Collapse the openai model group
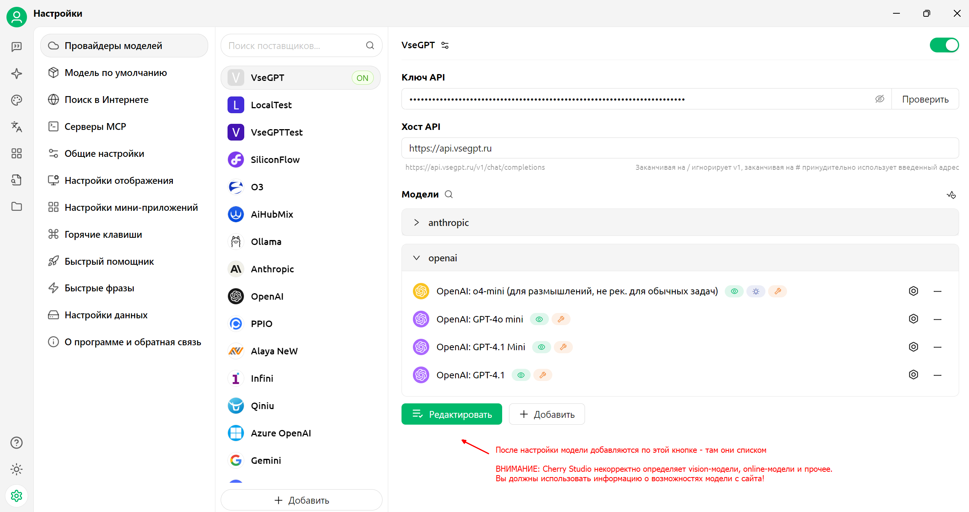This screenshot has width=969, height=512. pyautogui.click(x=680, y=258)
